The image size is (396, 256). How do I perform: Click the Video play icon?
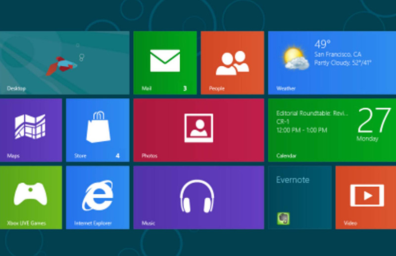[367, 195]
